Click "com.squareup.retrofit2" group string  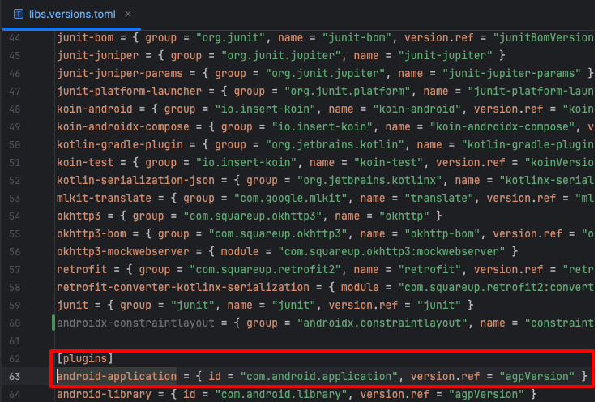pos(266,270)
